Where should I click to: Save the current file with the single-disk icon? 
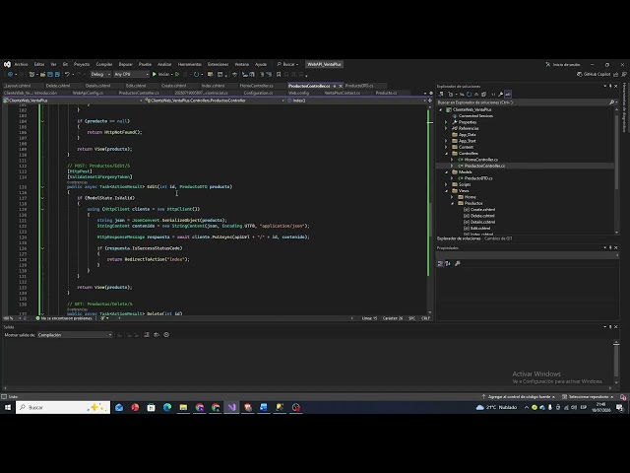click(x=50, y=75)
